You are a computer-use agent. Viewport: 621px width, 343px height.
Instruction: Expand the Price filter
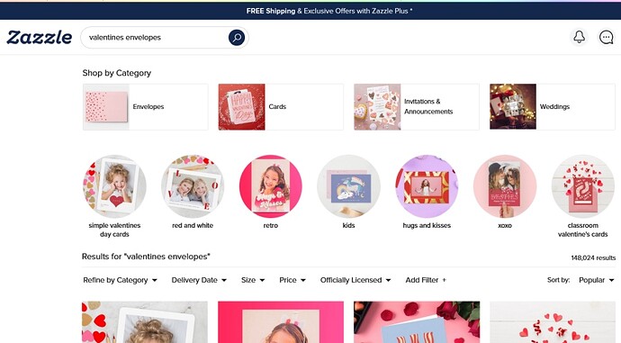[x=292, y=280]
